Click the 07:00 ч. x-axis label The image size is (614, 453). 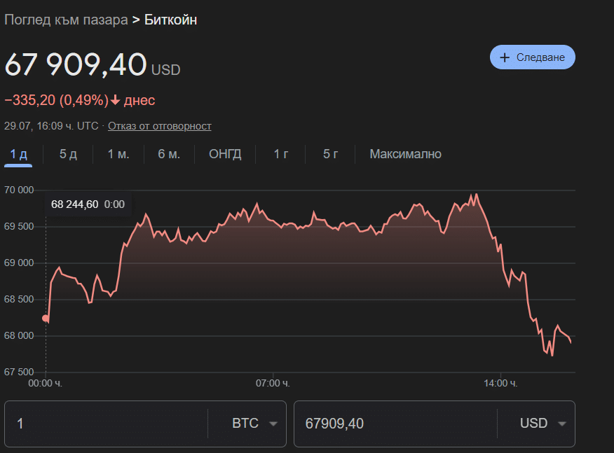pos(273,384)
